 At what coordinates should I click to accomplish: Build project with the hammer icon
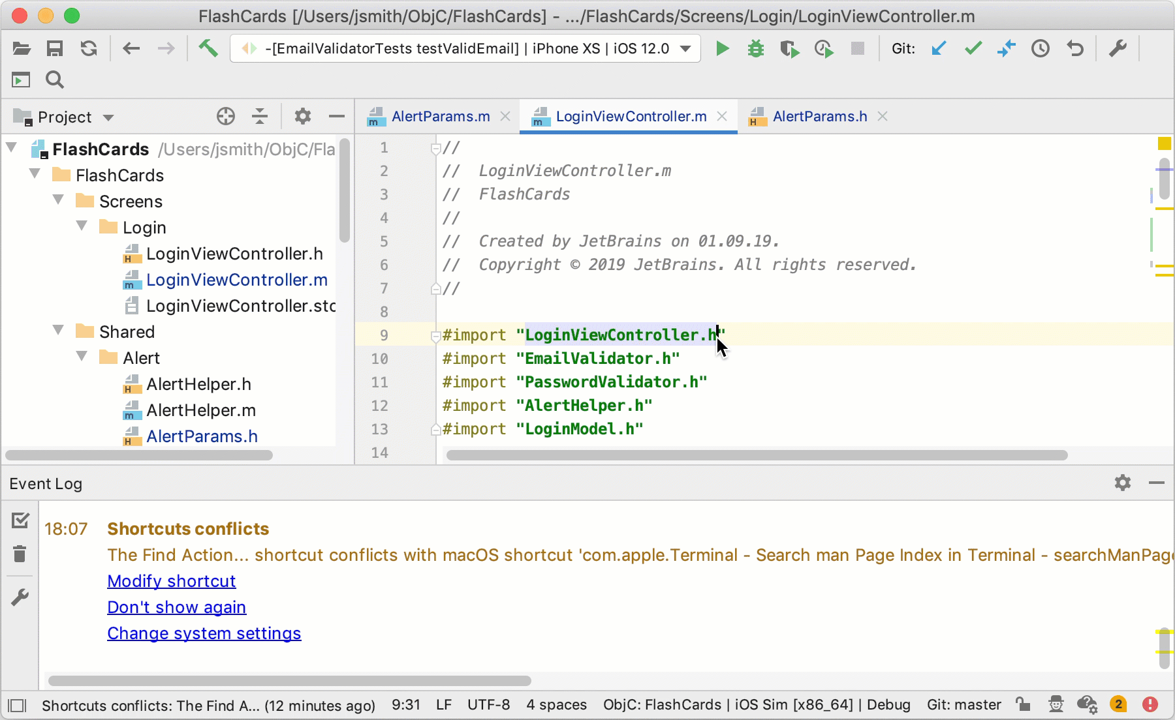point(208,48)
